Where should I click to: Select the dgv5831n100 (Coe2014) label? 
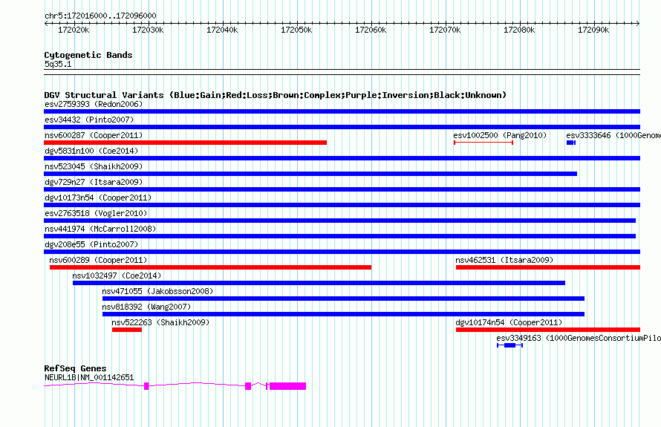pos(91,151)
